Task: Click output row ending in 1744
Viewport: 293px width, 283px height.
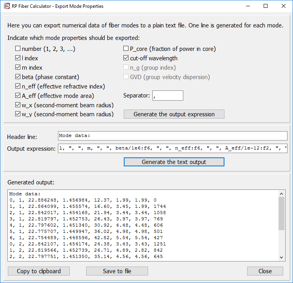Action: (x=88, y=206)
